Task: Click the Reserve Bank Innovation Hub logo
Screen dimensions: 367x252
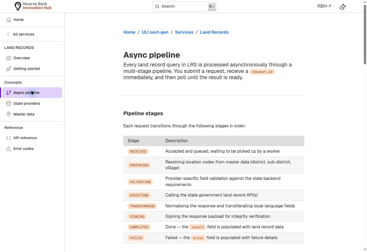Action: [33, 6]
